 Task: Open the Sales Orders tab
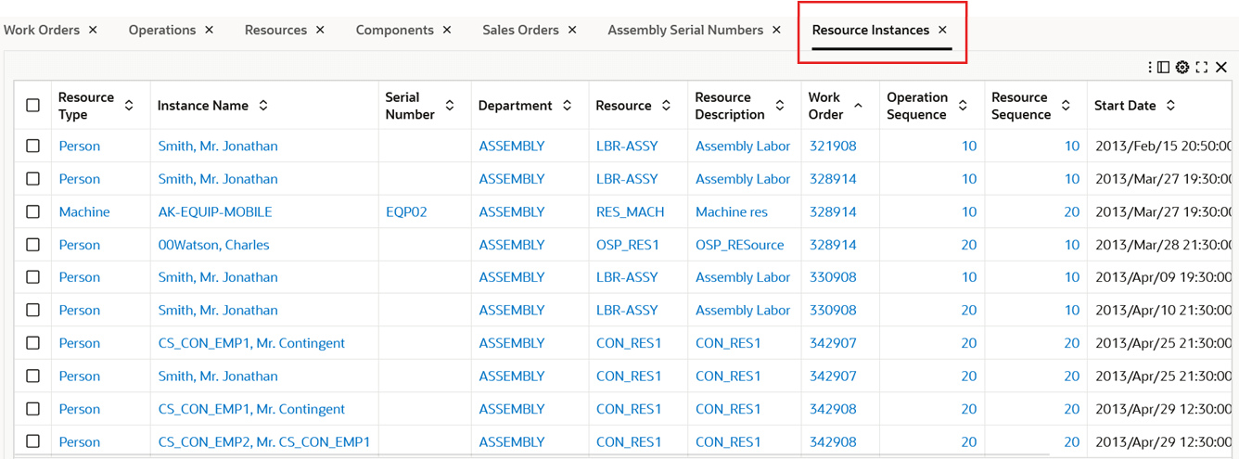520,30
